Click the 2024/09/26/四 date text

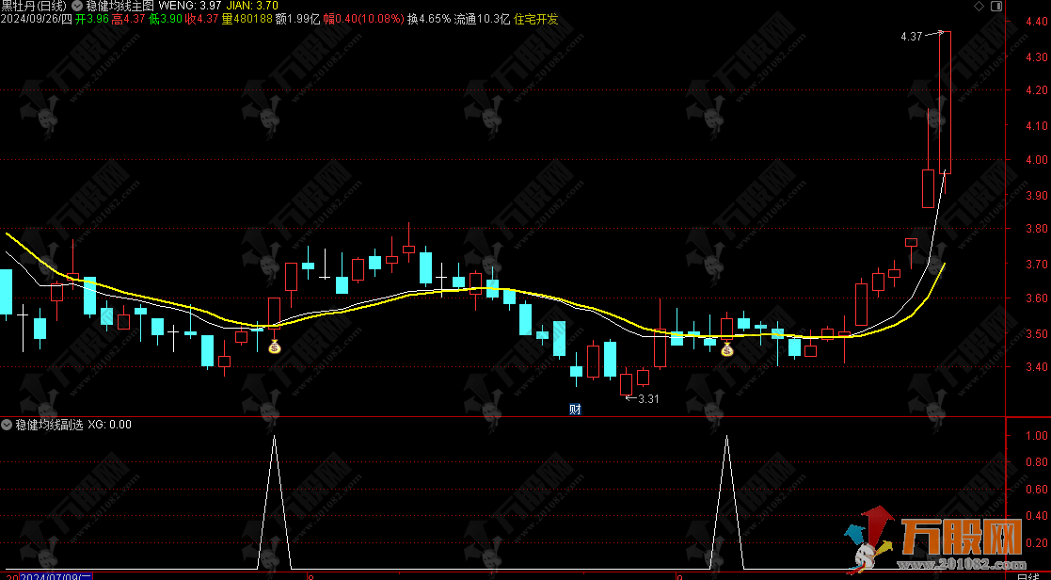pos(36,19)
